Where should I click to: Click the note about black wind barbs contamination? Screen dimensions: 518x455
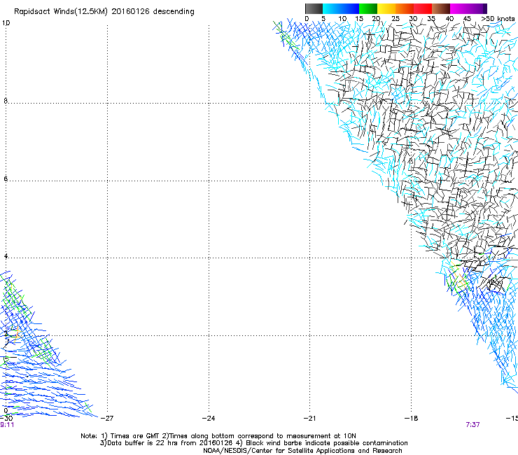tap(322, 443)
